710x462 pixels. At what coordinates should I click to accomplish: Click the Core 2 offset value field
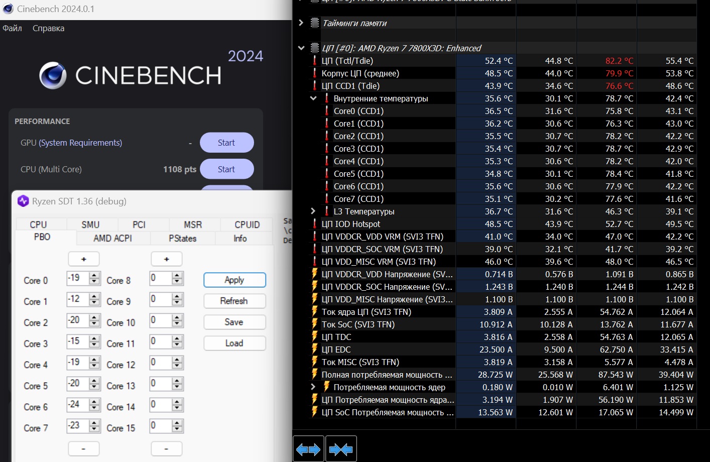78,320
